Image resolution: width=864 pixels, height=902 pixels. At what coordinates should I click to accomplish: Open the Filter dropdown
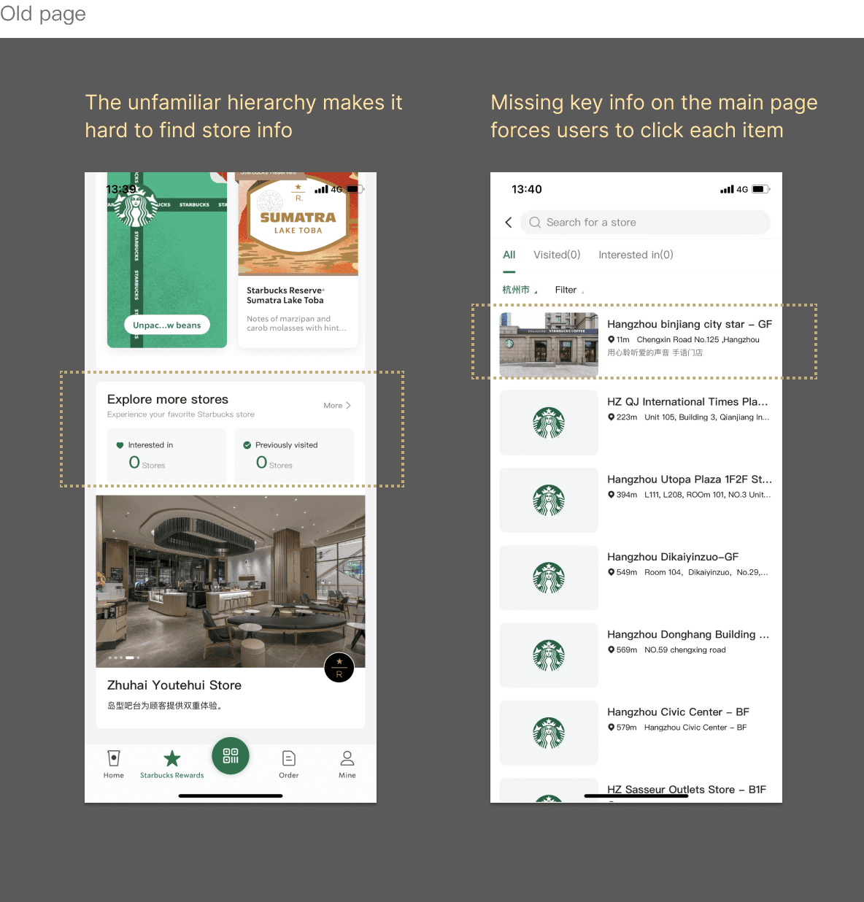(x=569, y=290)
